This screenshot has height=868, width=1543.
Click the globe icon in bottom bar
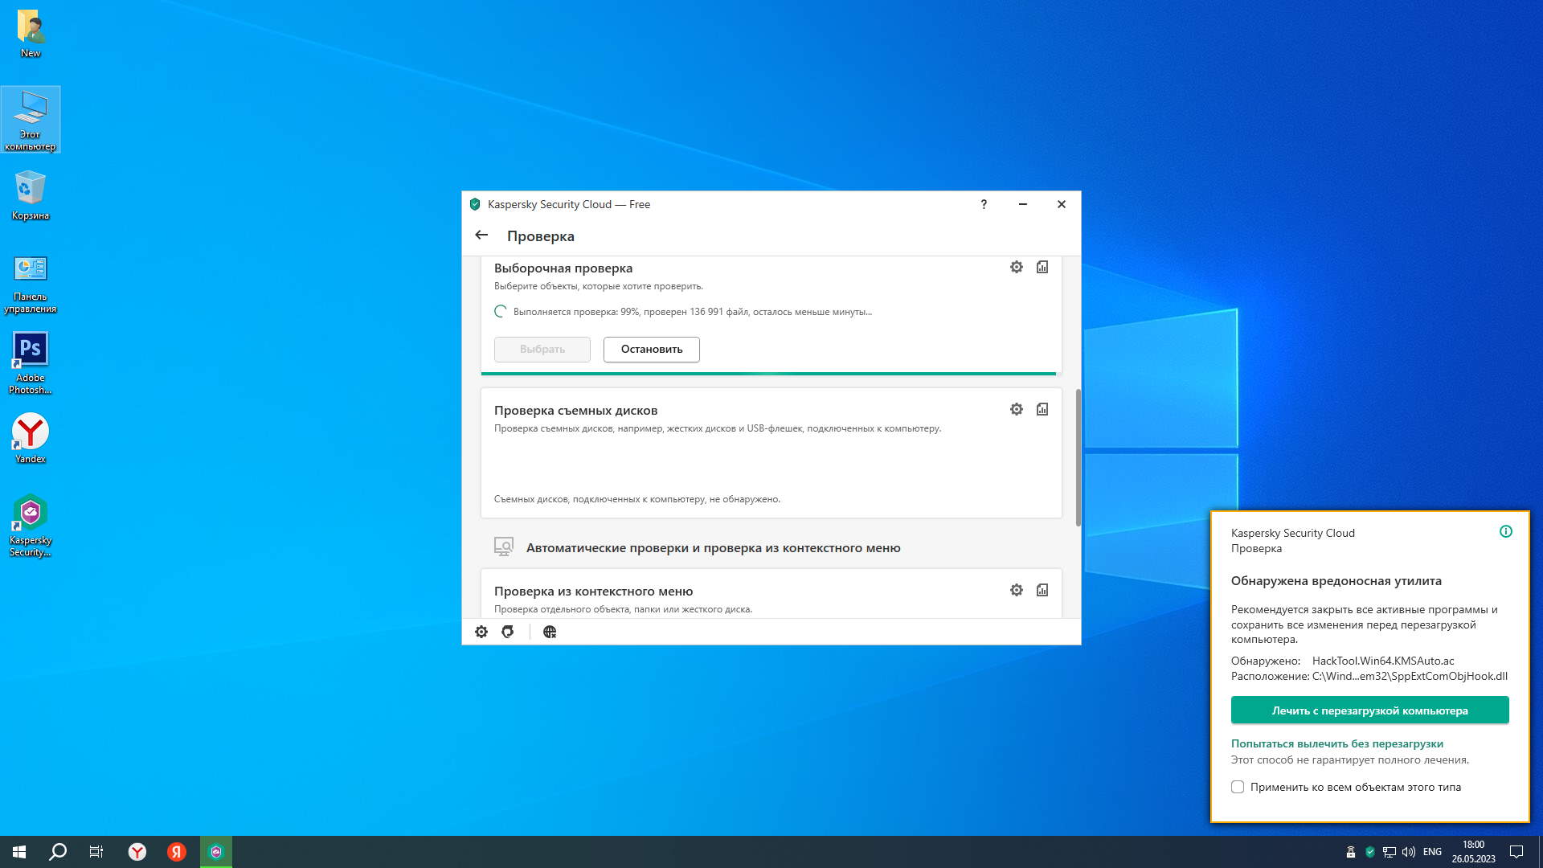pos(550,632)
